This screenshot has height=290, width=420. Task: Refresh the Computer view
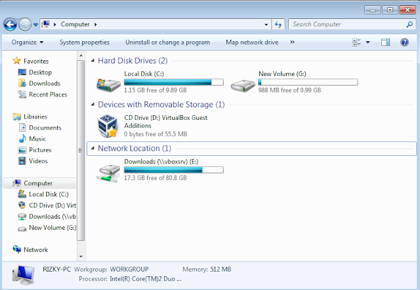tap(278, 25)
